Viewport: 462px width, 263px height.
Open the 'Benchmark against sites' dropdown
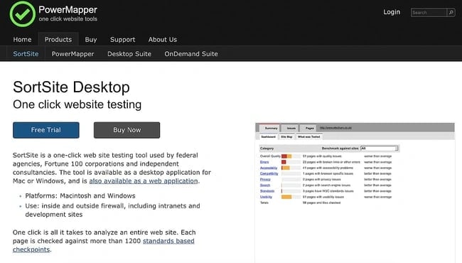[x=380, y=148]
